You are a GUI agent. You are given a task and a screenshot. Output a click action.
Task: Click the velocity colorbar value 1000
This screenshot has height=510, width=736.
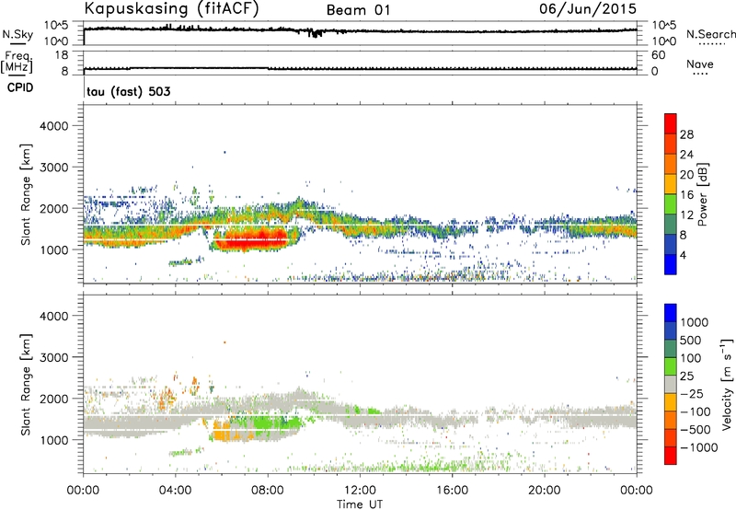[695, 322]
